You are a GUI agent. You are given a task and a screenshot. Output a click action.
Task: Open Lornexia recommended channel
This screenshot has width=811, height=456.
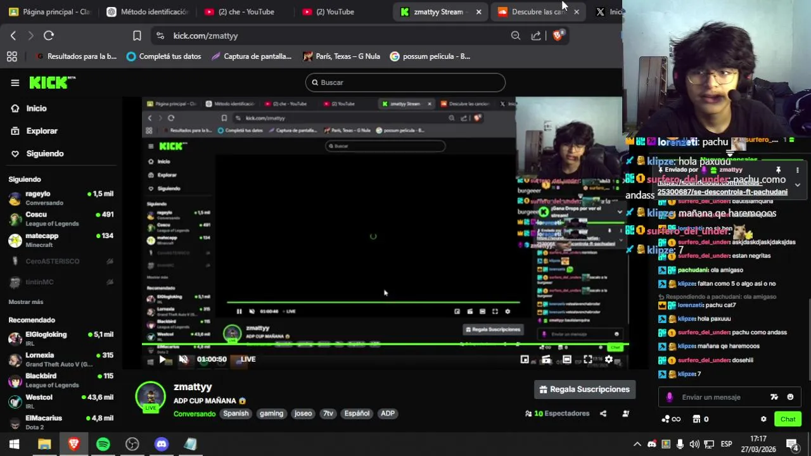61,360
